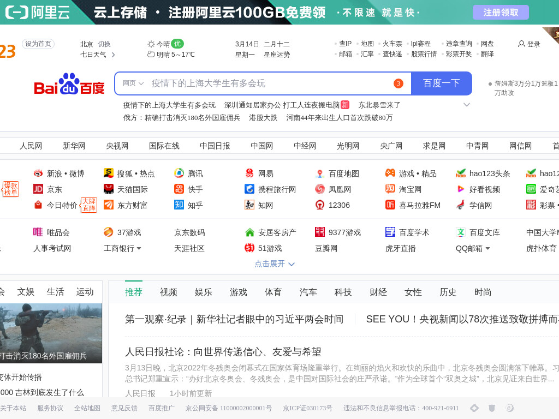Open 七日天气 forecast arrow
Viewport: 559px width, 419px height.
coord(114,55)
